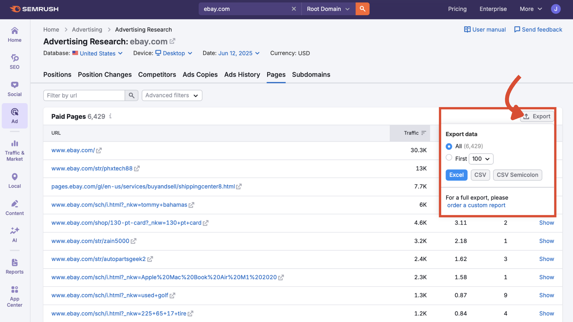Open the App Center
Image resolution: width=573 pixels, height=322 pixels.
(x=14, y=295)
